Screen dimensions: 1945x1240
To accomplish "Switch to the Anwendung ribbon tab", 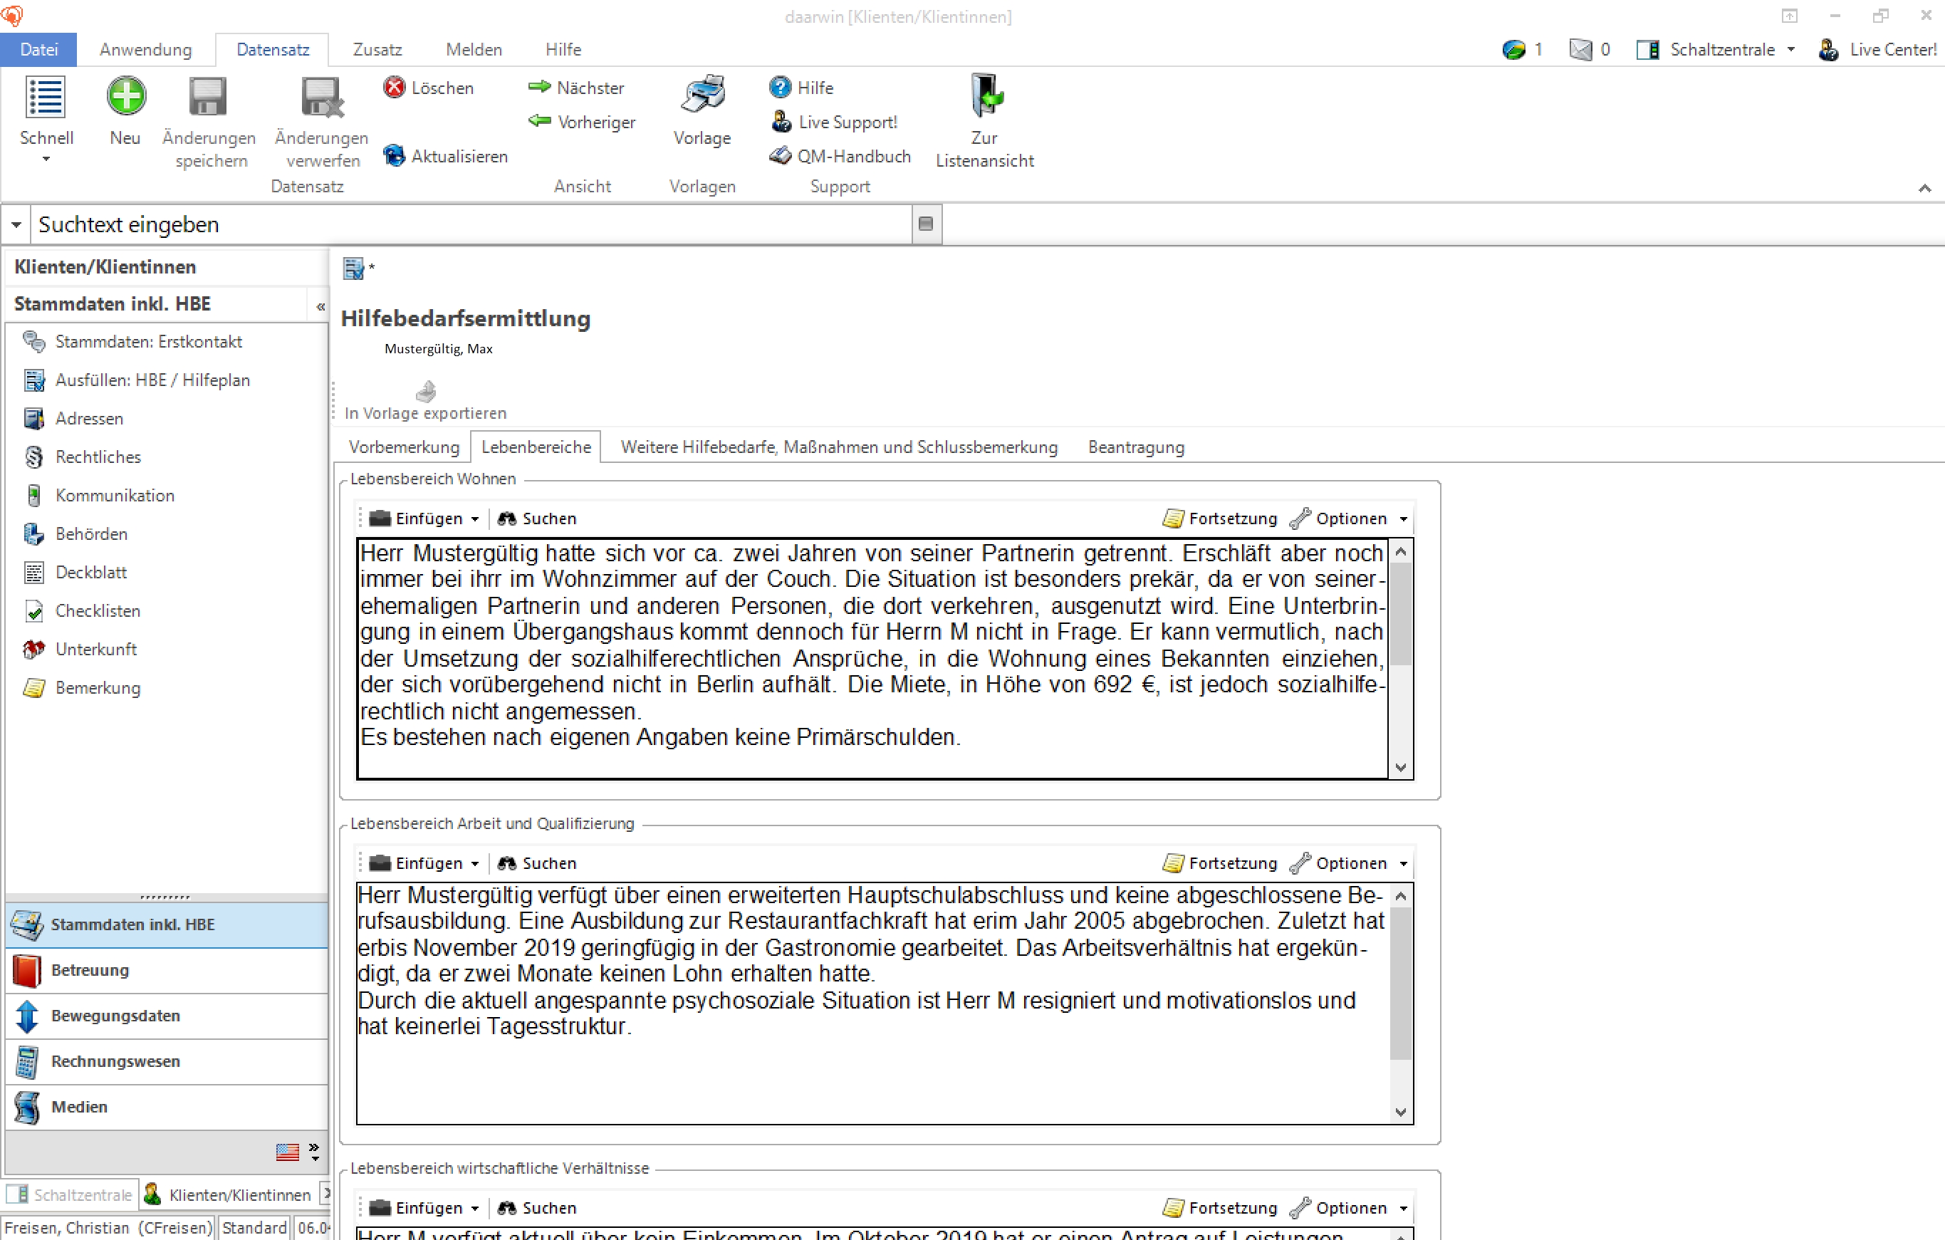I will (145, 49).
